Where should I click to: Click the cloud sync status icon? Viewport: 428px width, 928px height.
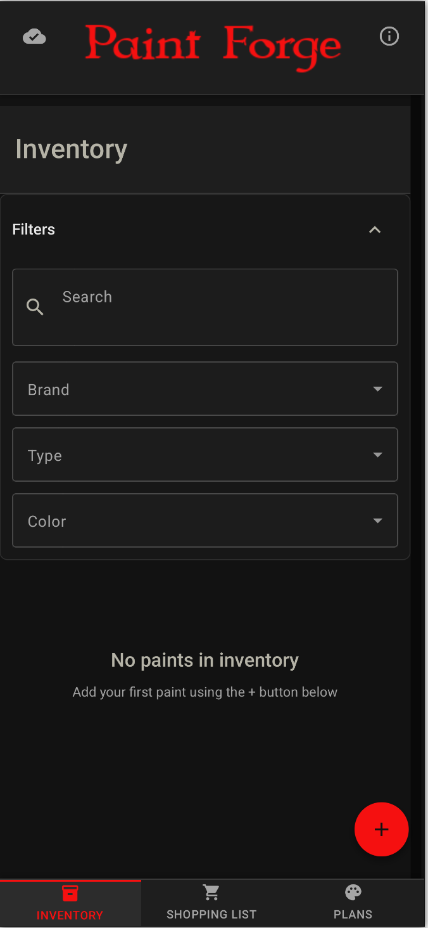click(34, 36)
